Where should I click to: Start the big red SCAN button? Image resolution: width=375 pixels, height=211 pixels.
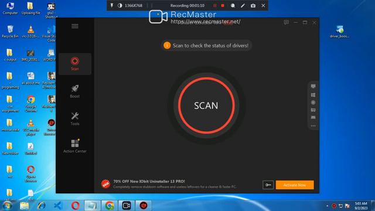click(x=206, y=105)
